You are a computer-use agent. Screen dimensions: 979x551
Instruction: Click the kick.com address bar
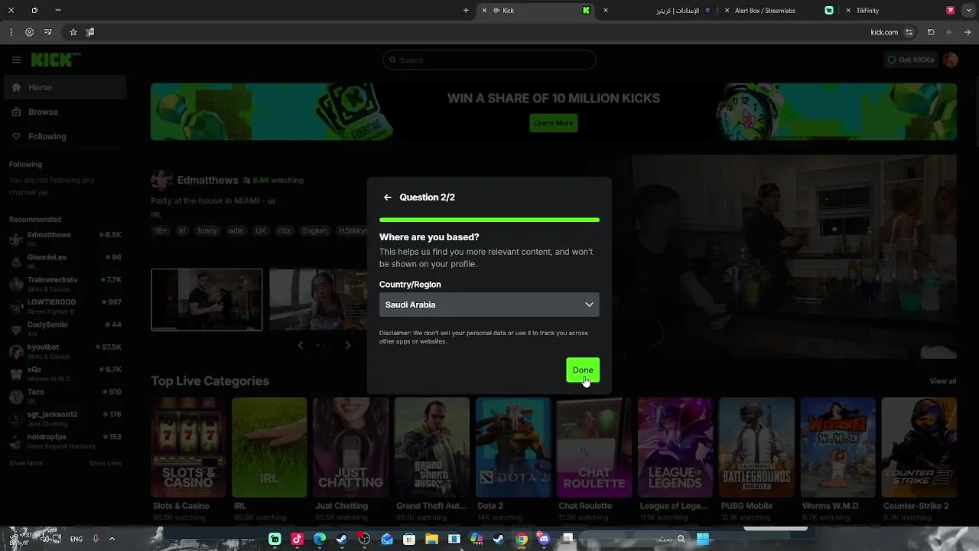[884, 32]
